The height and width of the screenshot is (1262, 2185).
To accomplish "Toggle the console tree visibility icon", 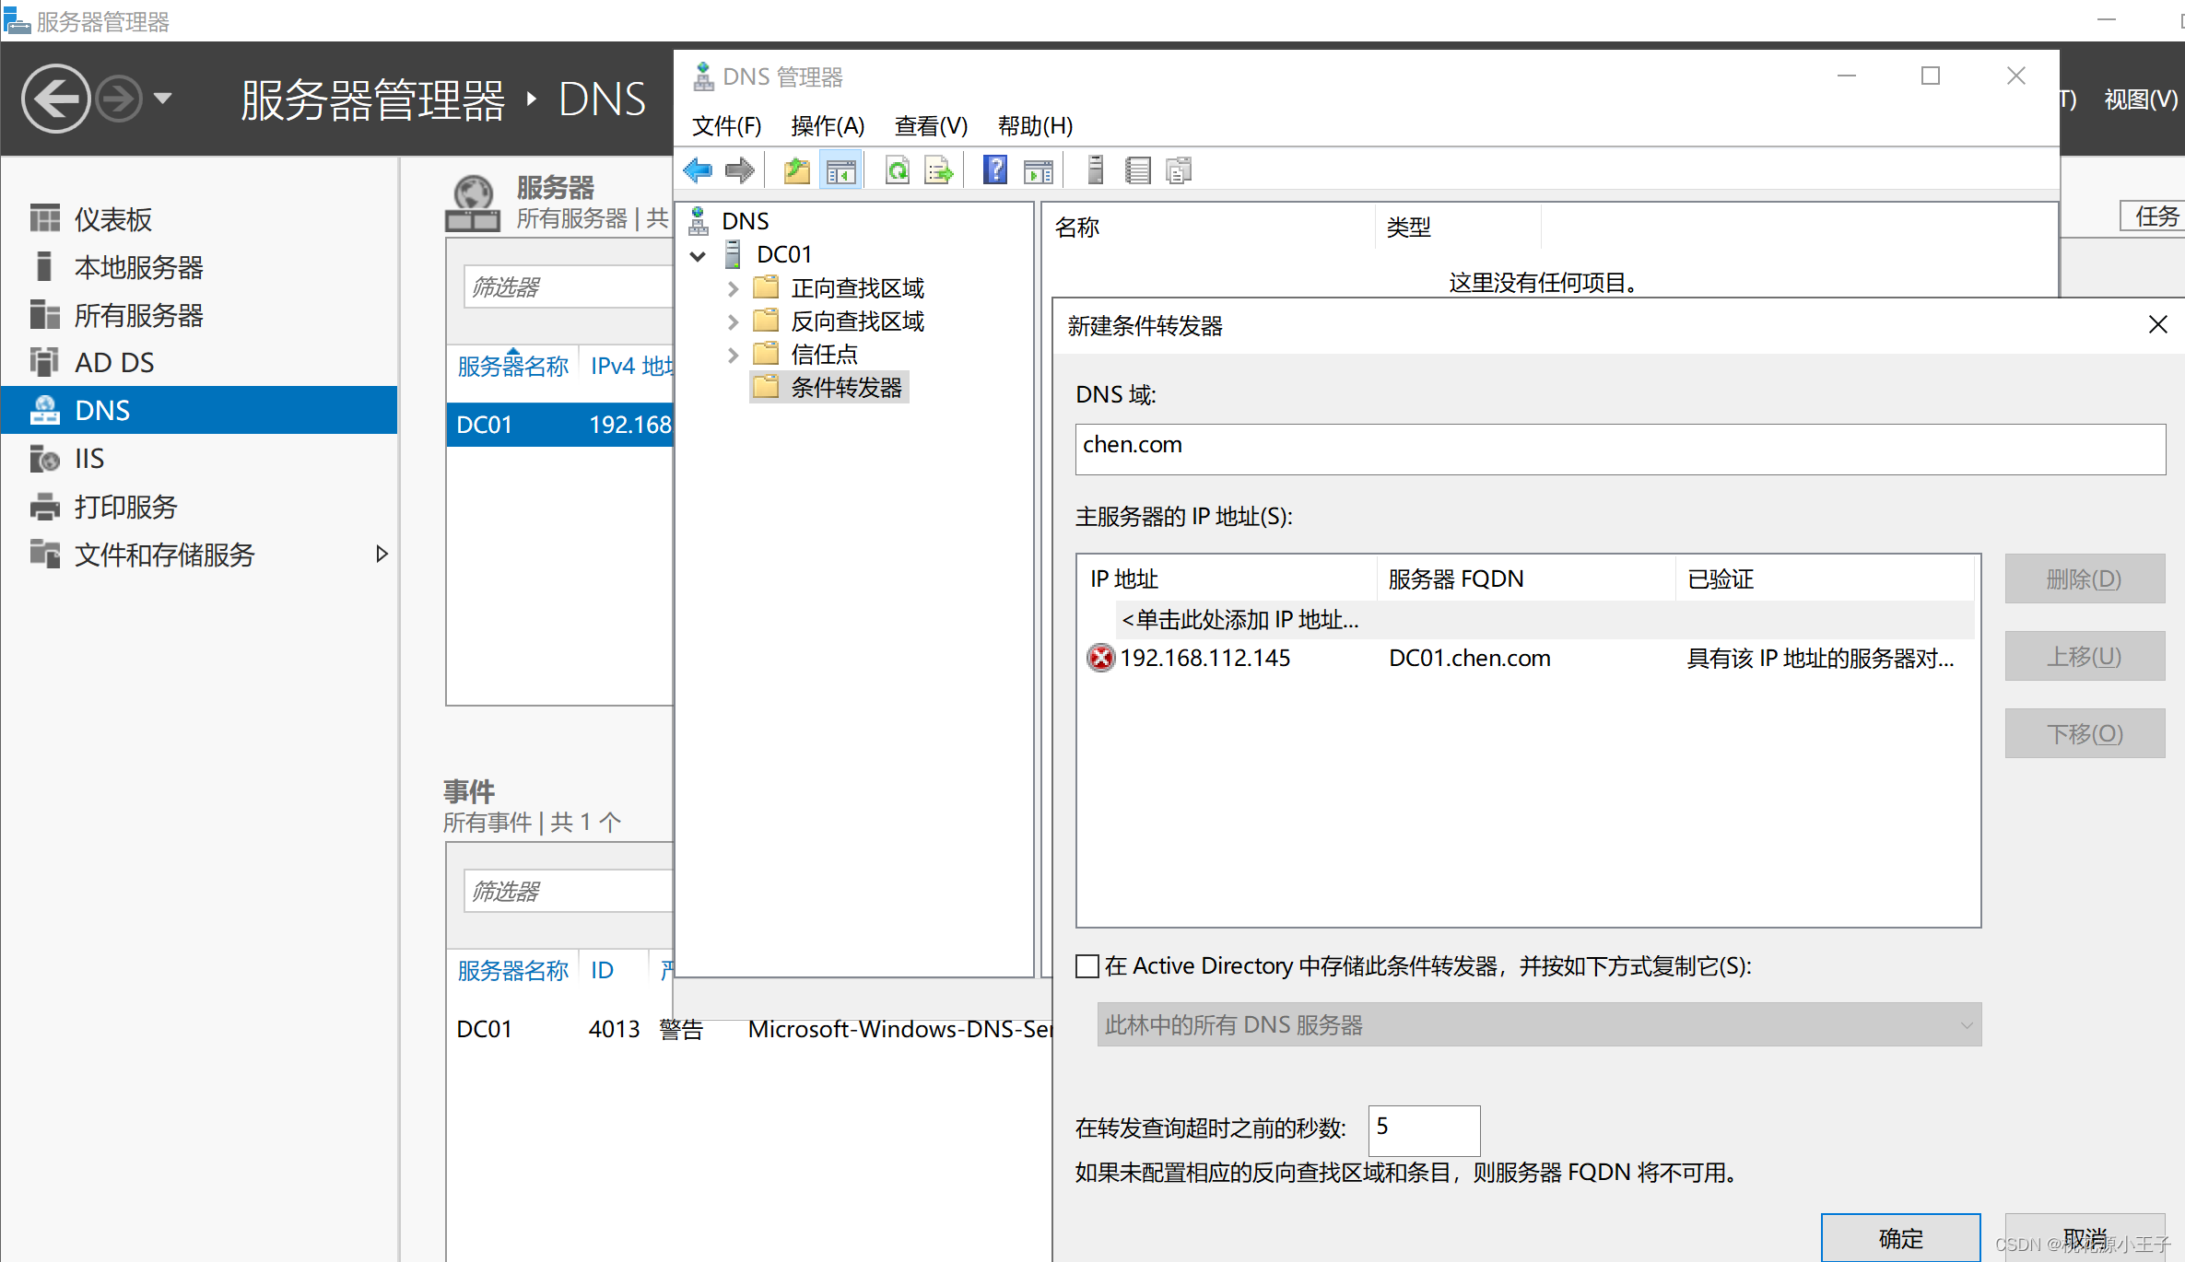I will tap(840, 169).
